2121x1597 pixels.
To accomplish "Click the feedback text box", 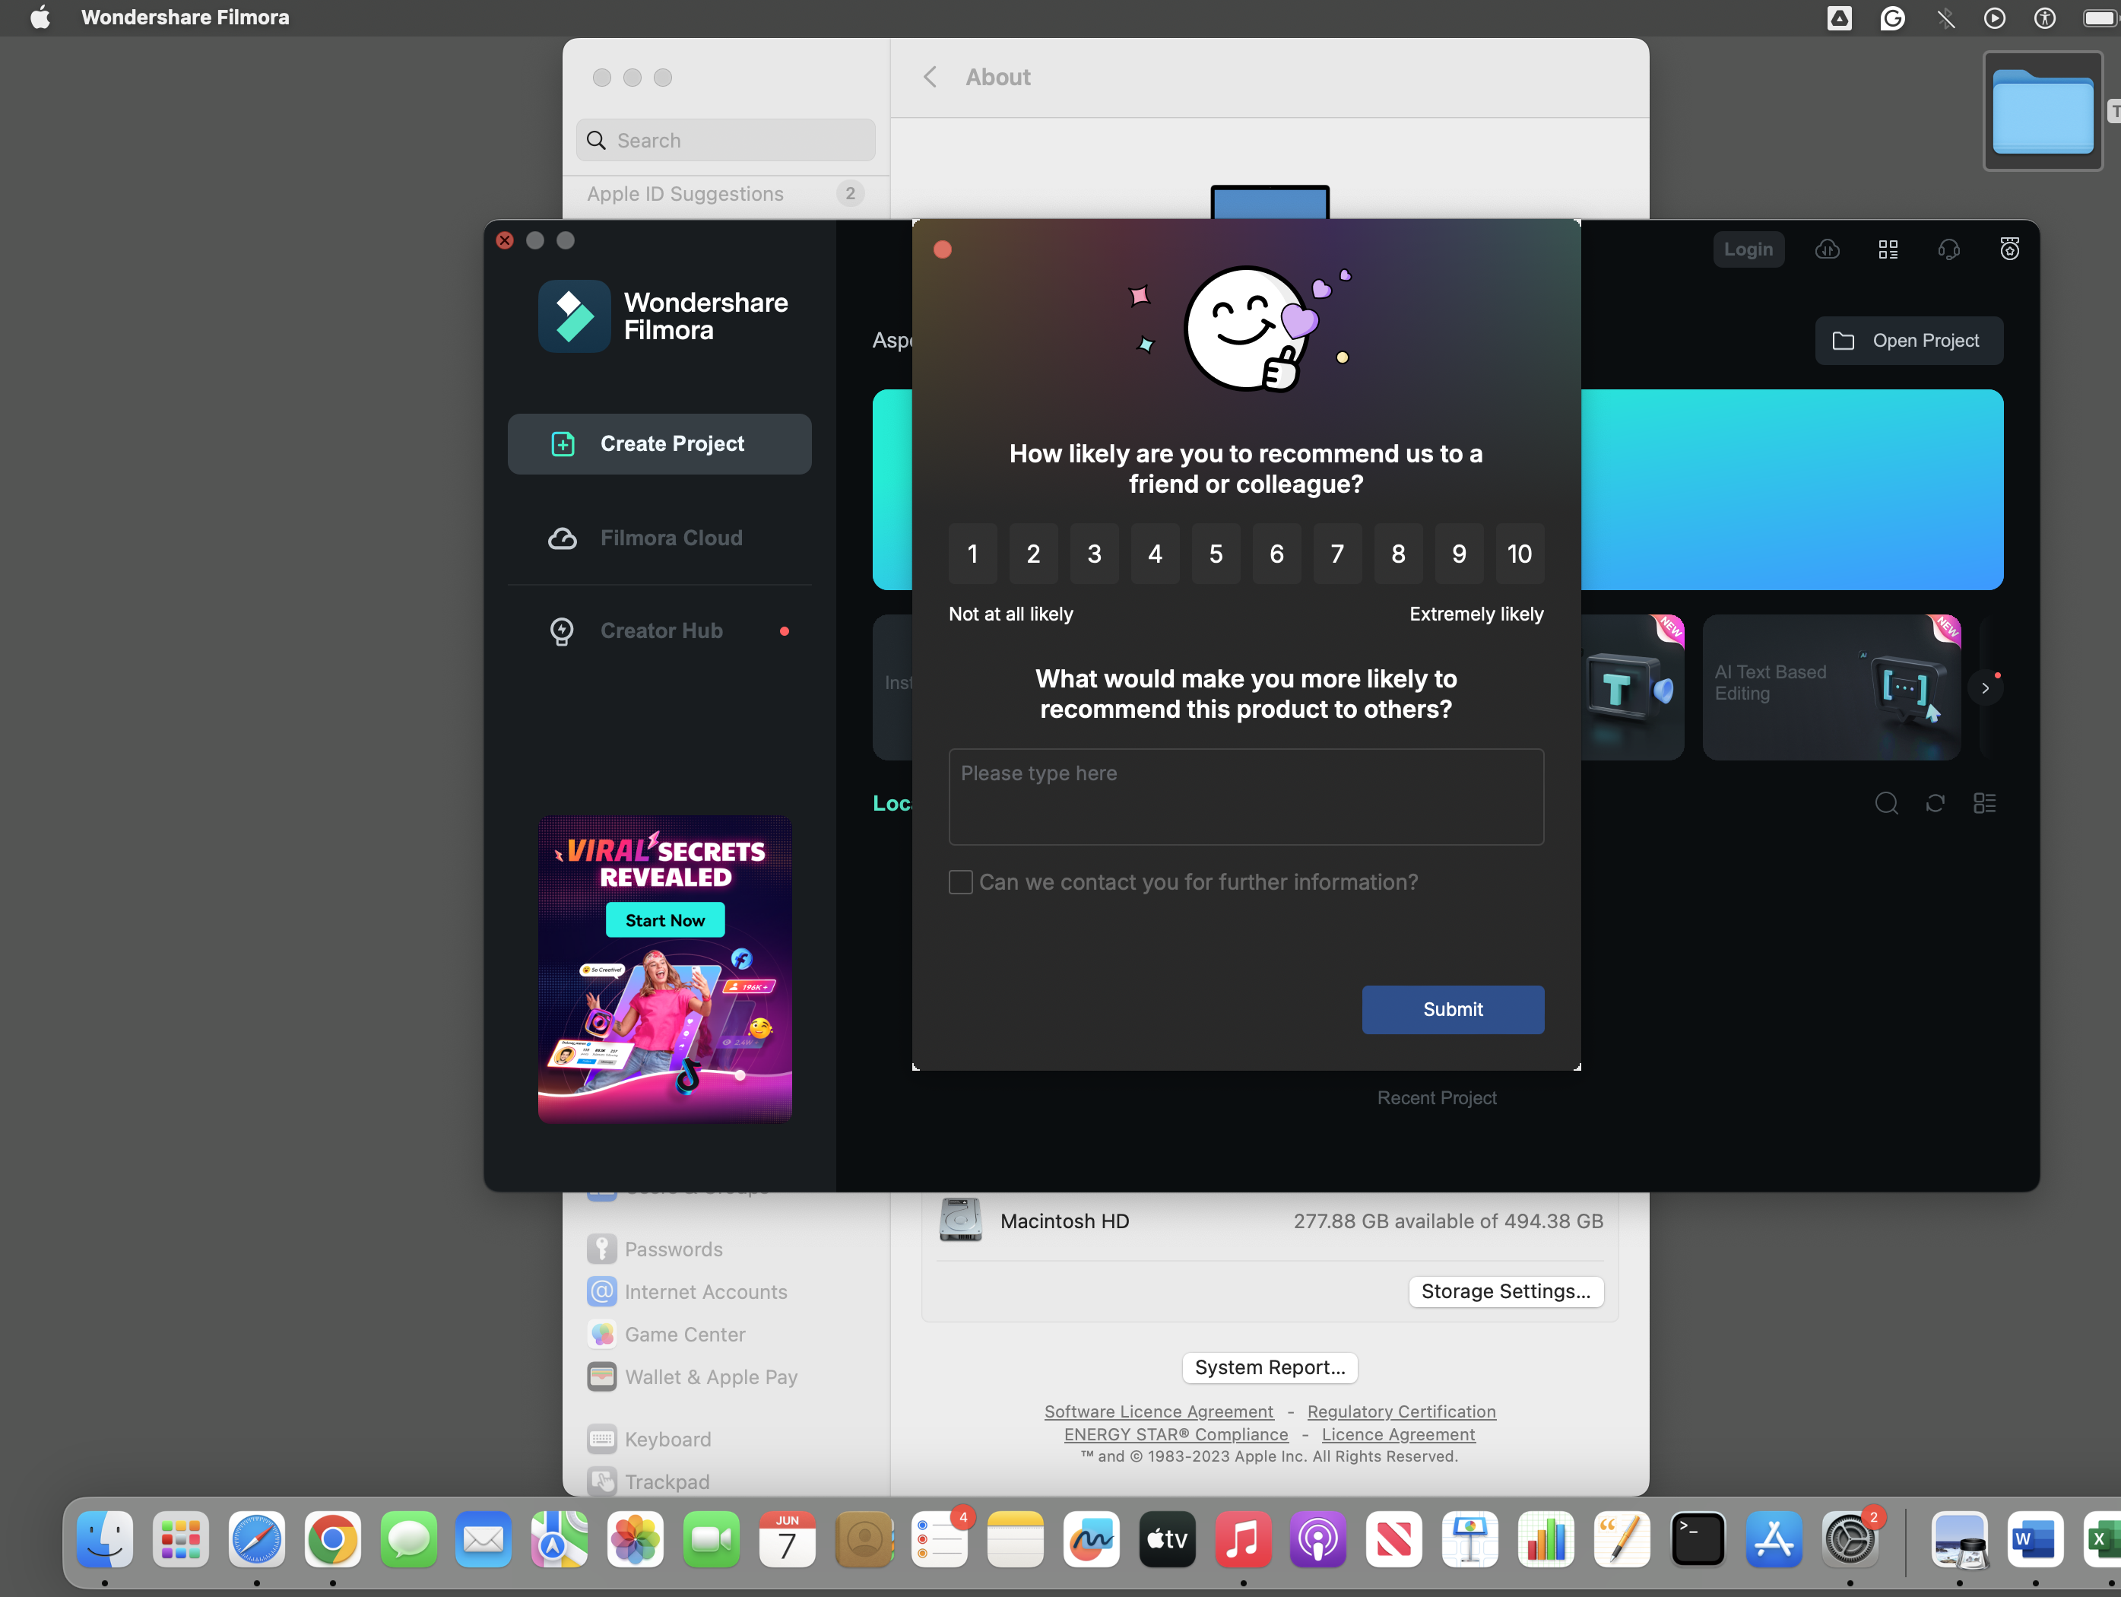I will (x=1245, y=796).
